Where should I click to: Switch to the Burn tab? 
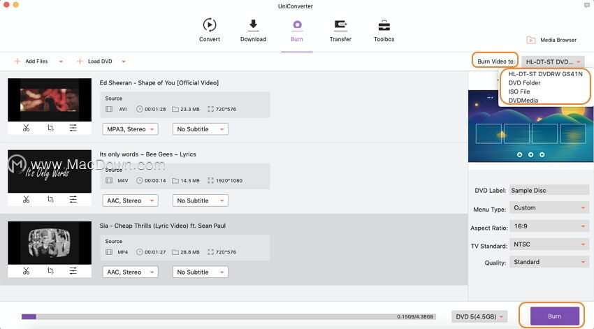click(x=296, y=30)
